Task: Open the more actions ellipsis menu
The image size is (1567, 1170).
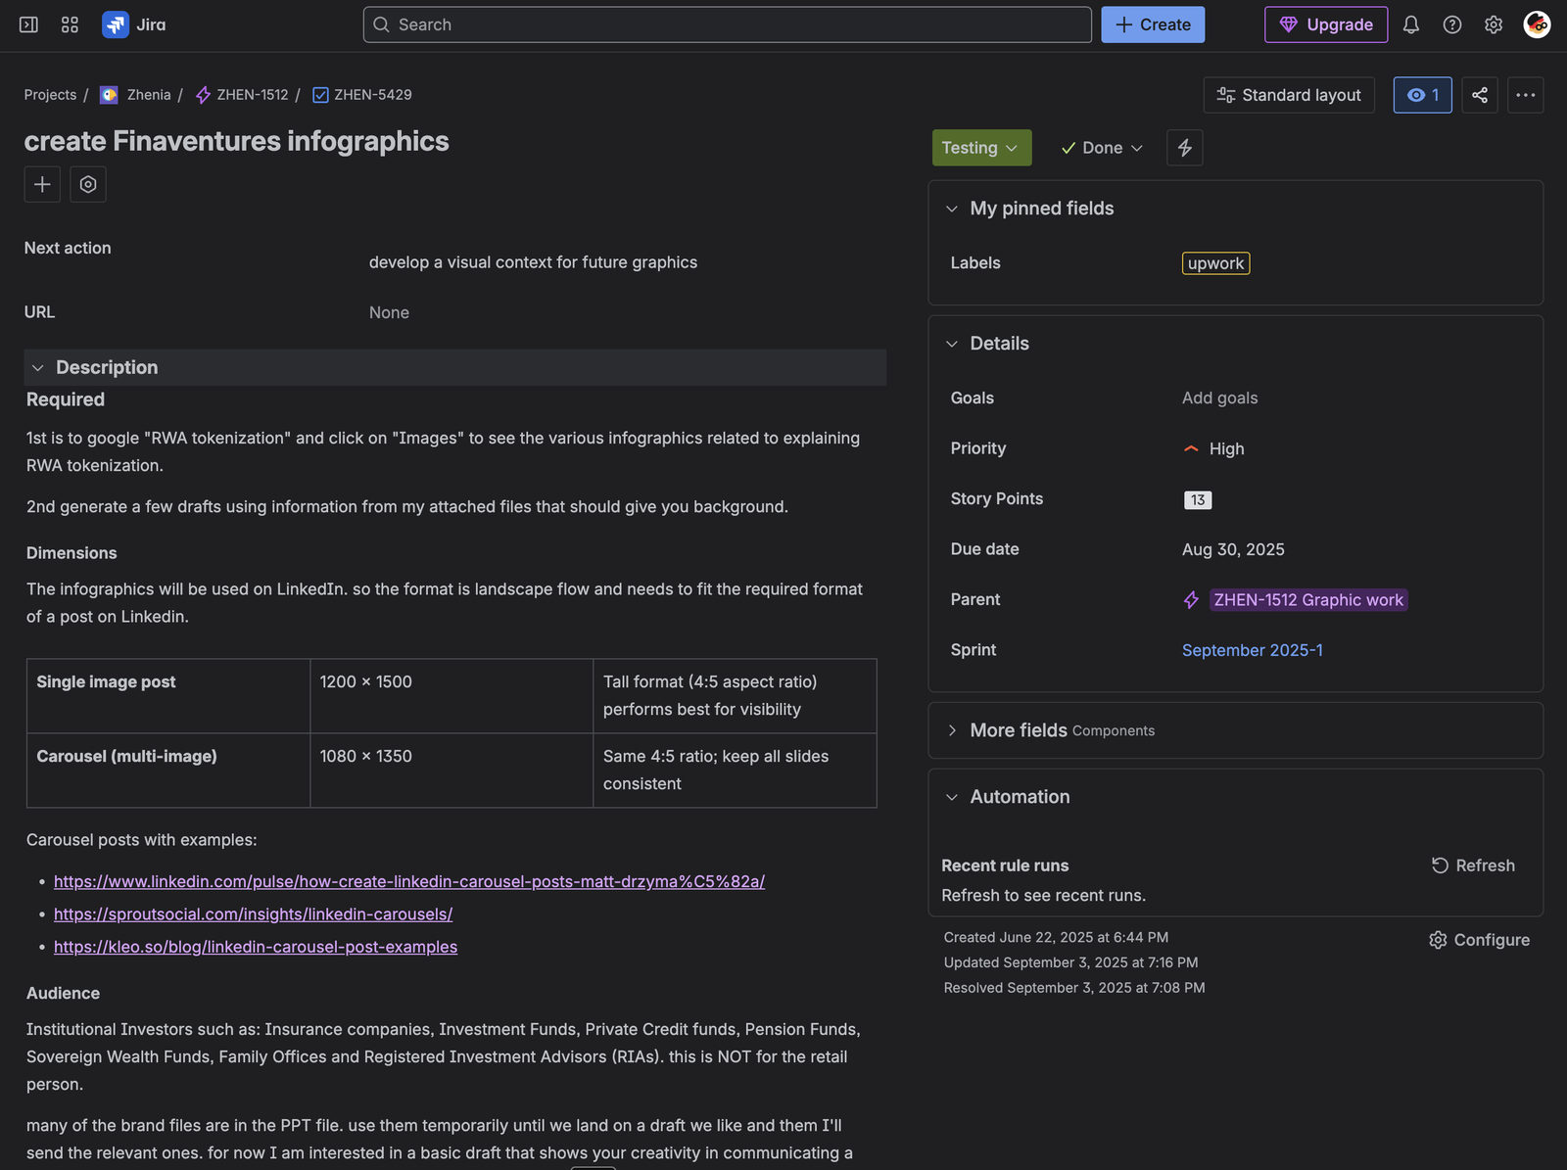Action: 1525,95
